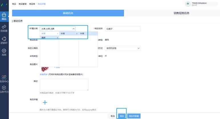Click the app logo at sidebar top
Image resolution: width=220 pixels, height=119 pixels.
[4, 5]
